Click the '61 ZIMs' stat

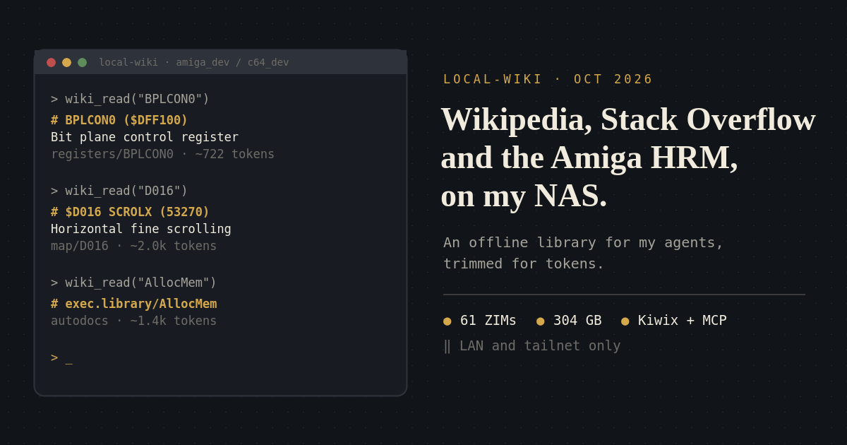488,320
